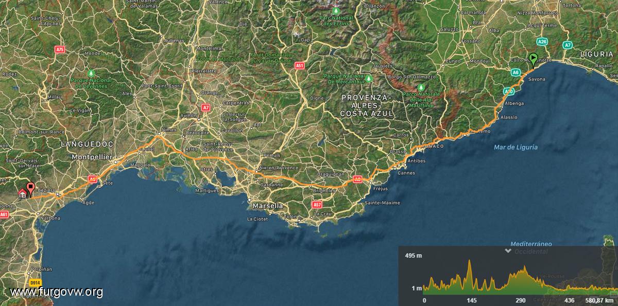This screenshot has height=306, width=618.
Task: Click the Parc National des Écrins tree icon
Action: pyautogui.click(x=336, y=10)
